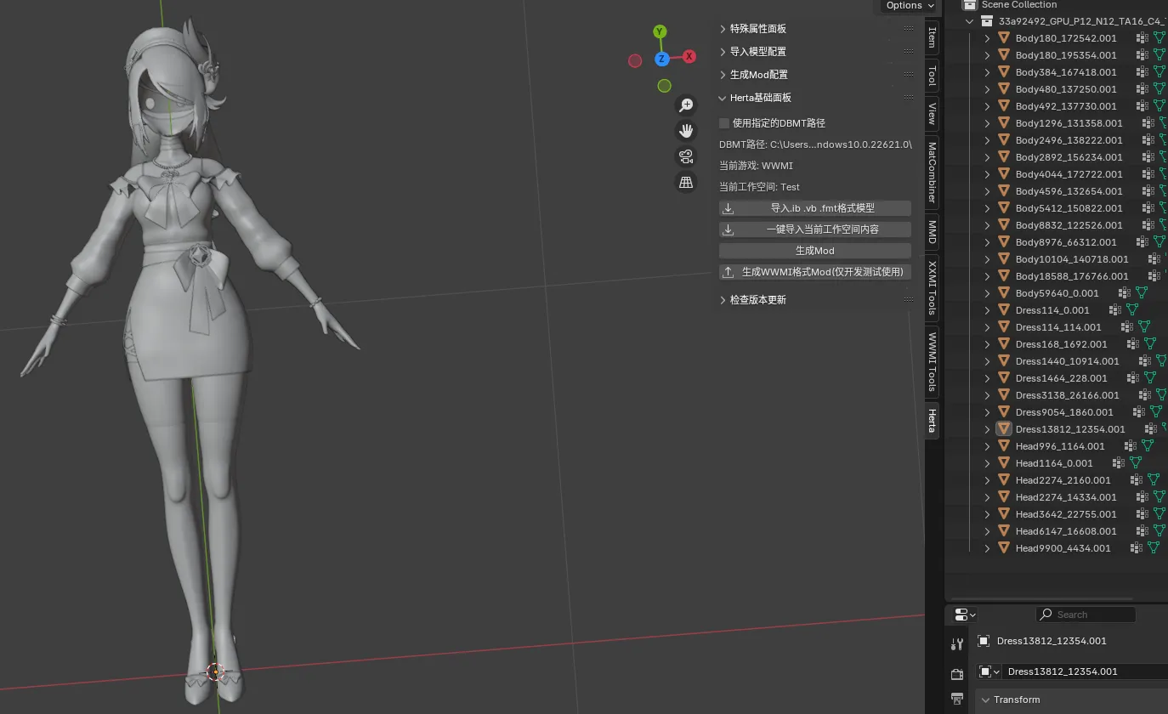
Task: Select Body10104_140718.001 in the outliner
Action: [1072, 259]
